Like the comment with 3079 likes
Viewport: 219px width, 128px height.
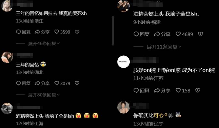(x=62, y=83)
